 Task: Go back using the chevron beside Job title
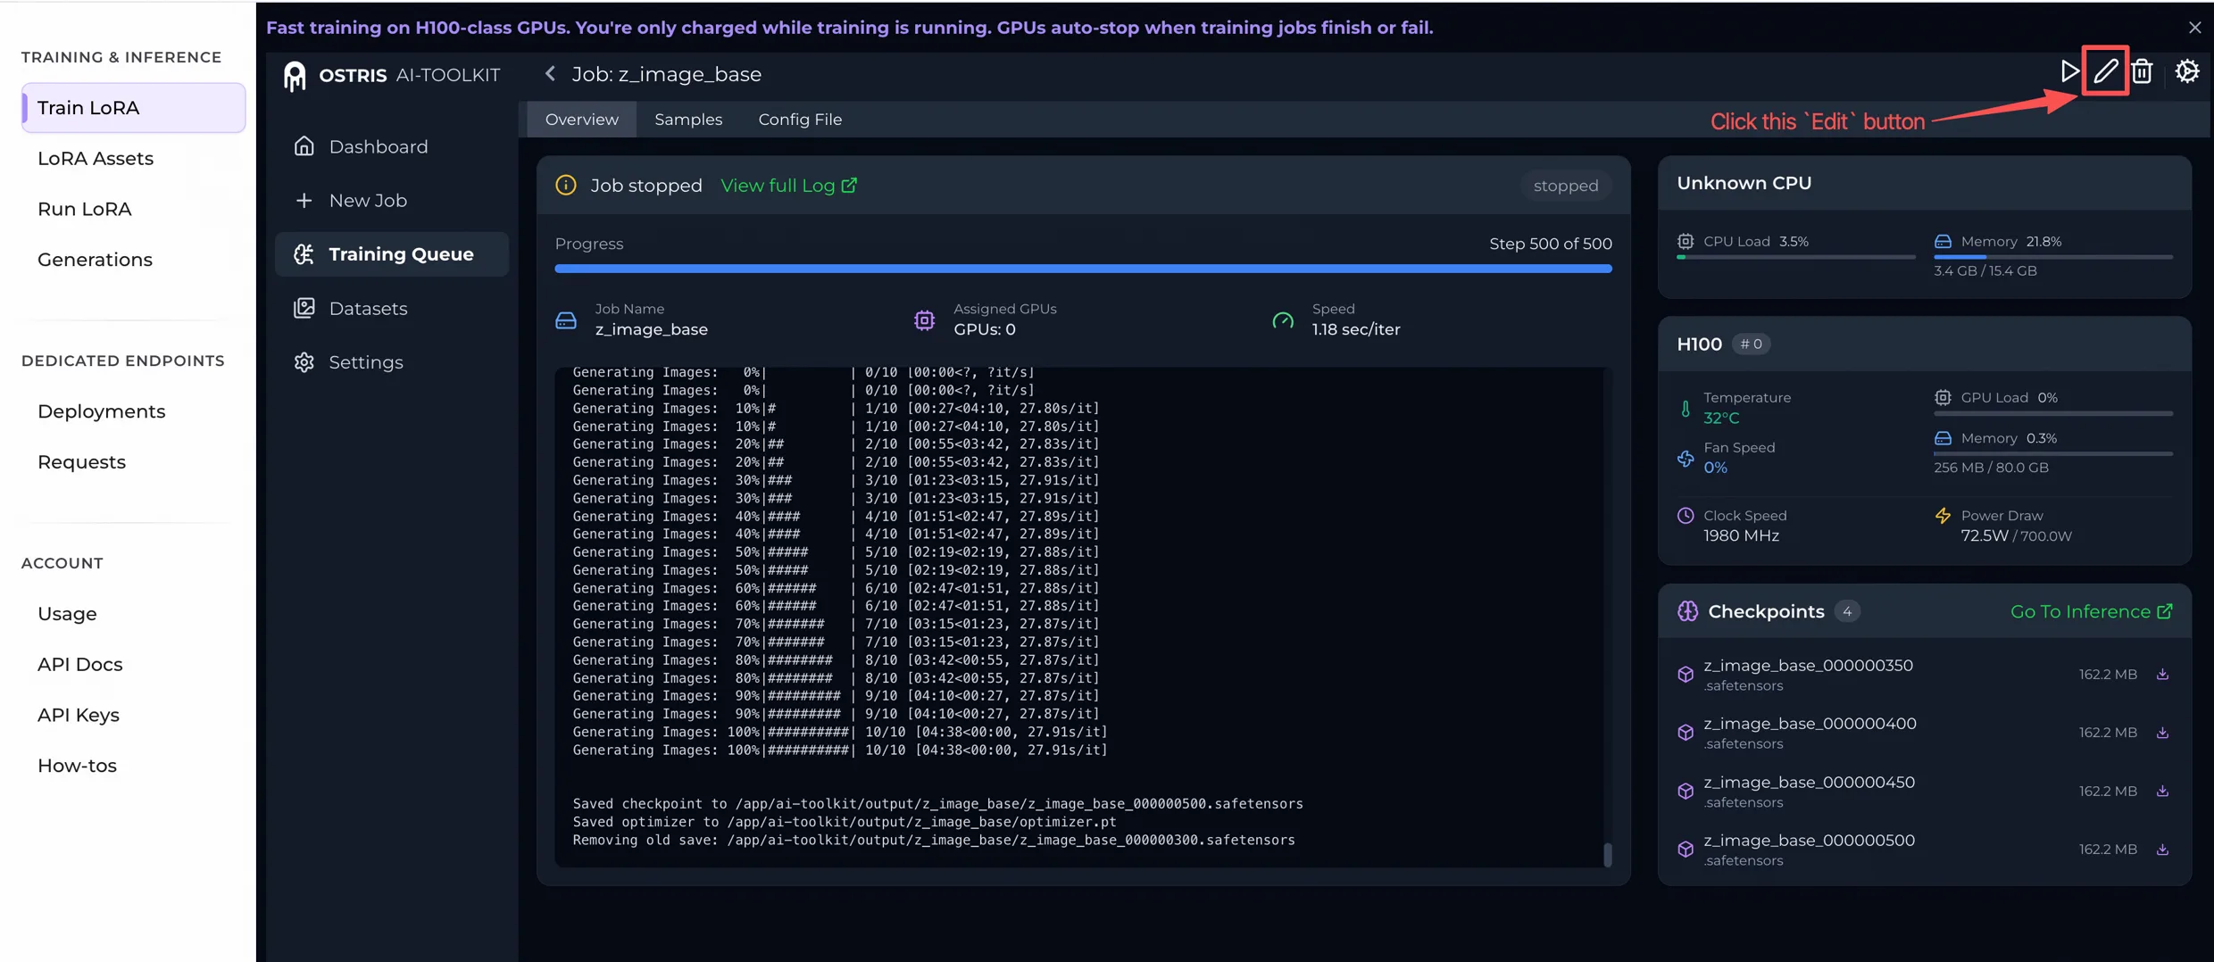(550, 74)
